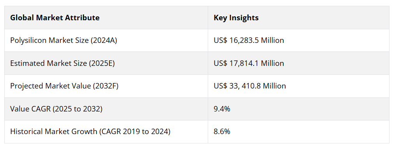The width and height of the screenshot is (393, 145).
Task: Click the US$ 16,283.5 Million value
Action: (x=249, y=40)
